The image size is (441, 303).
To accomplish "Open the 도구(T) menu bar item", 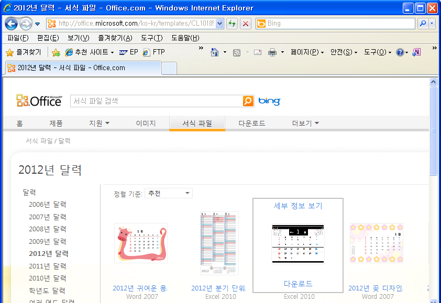I will 152,38.
